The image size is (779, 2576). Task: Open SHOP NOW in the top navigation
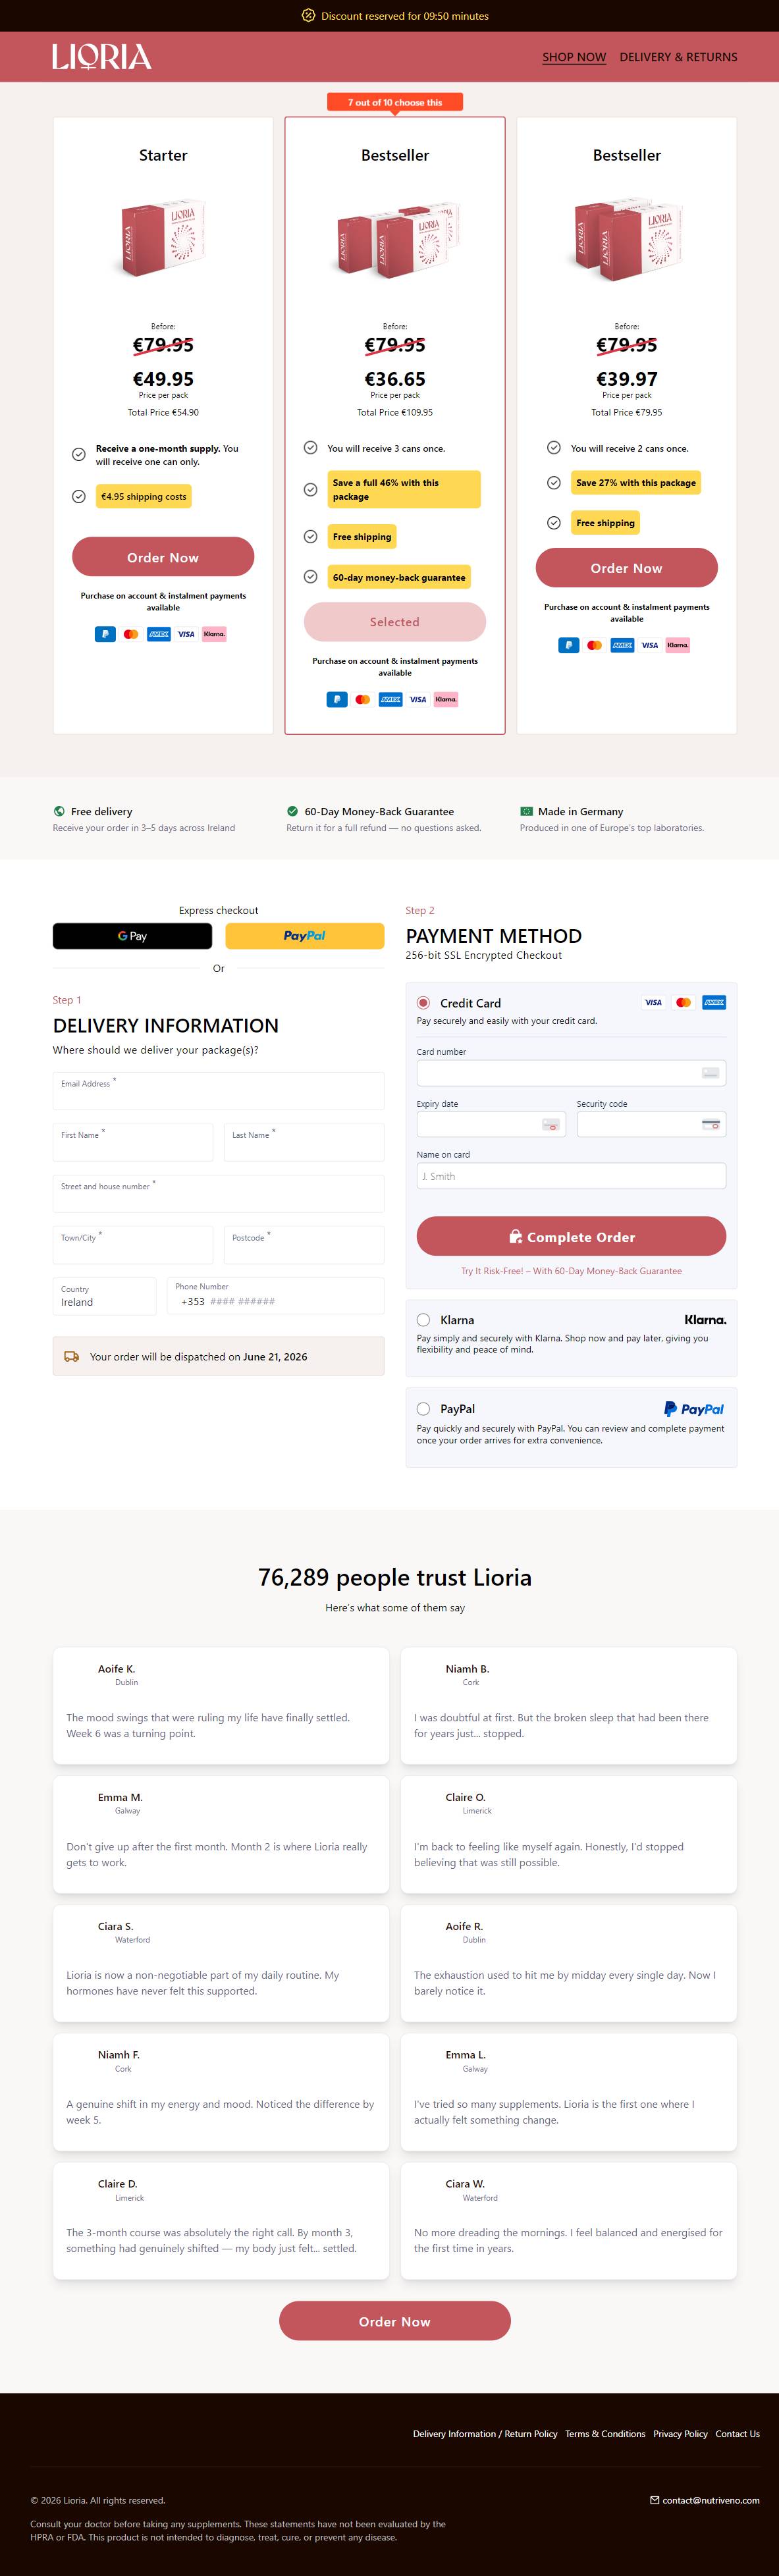point(574,57)
